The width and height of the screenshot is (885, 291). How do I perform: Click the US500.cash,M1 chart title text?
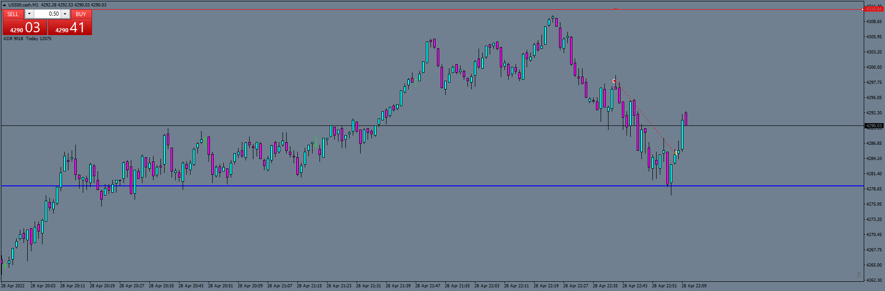23,5
